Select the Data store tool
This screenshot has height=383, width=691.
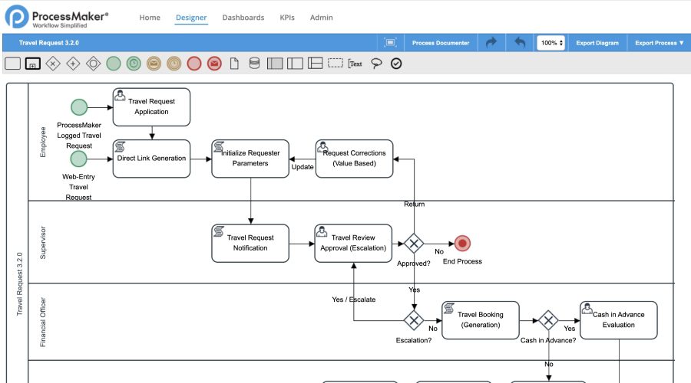pos(254,64)
